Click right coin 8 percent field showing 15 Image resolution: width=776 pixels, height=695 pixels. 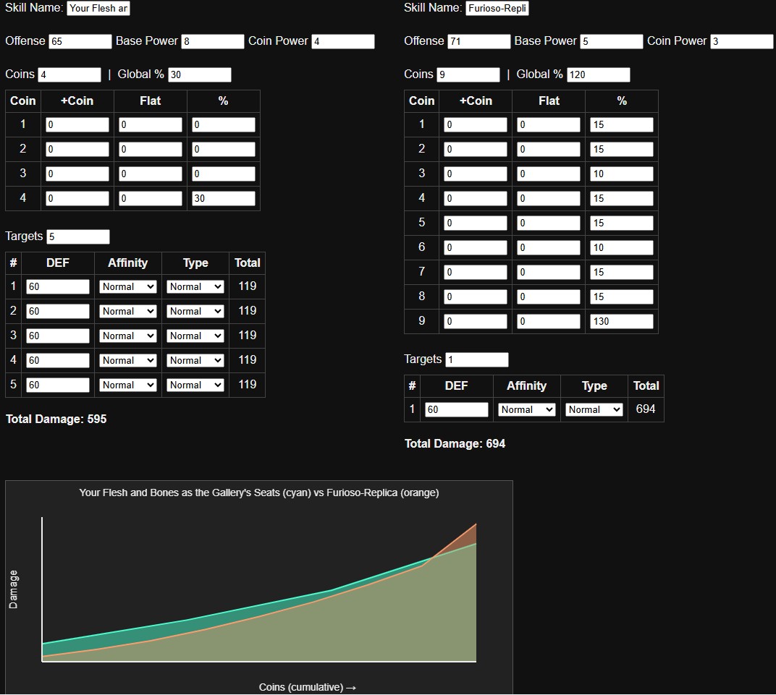click(622, 297)
